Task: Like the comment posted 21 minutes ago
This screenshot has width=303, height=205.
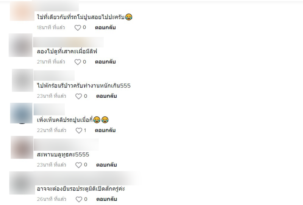Action: click(x=78, y=62)
